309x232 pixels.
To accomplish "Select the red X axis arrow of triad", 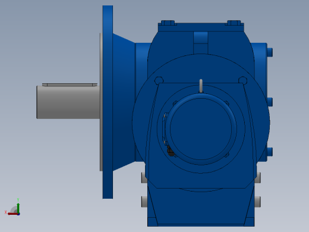I will [x=12, y=214].
